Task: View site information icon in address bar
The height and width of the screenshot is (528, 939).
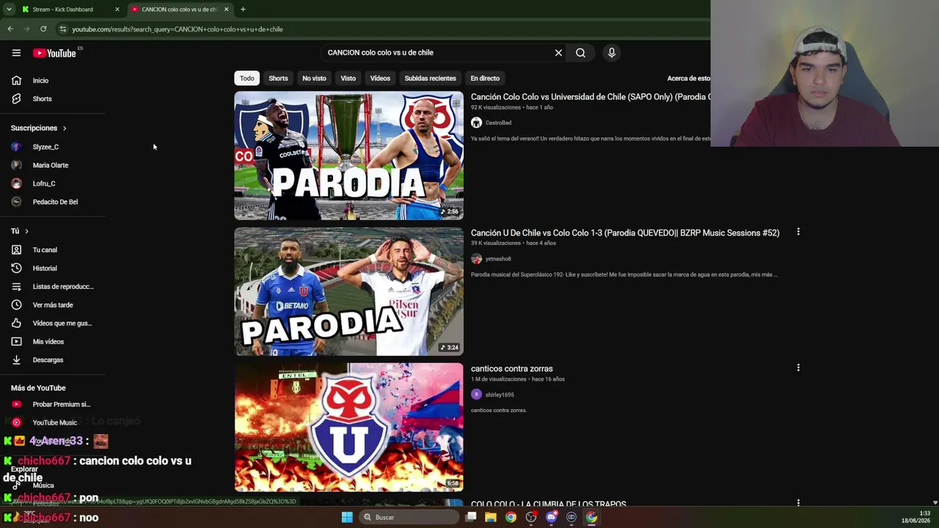Action: tap(63, 29)
